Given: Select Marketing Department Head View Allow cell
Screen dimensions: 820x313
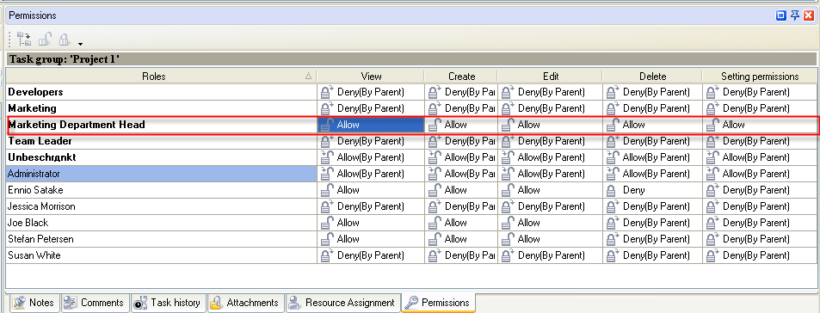Looking at the screenshot, I should click(x=371, y=125).
